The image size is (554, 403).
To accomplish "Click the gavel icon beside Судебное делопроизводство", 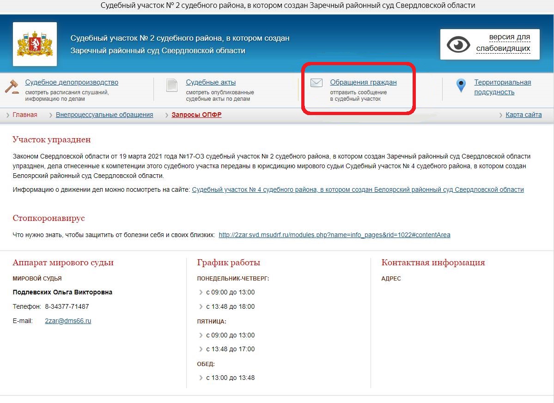I will coord(12,86).
